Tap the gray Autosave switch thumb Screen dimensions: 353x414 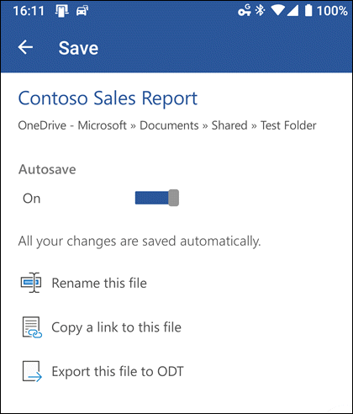tap(174, 198)
